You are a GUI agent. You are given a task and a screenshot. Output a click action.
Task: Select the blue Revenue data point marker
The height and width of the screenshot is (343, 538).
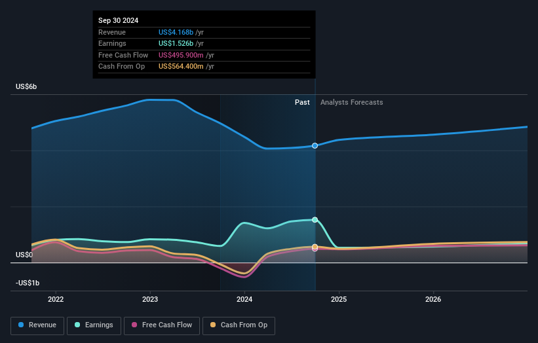pos(315,146)
